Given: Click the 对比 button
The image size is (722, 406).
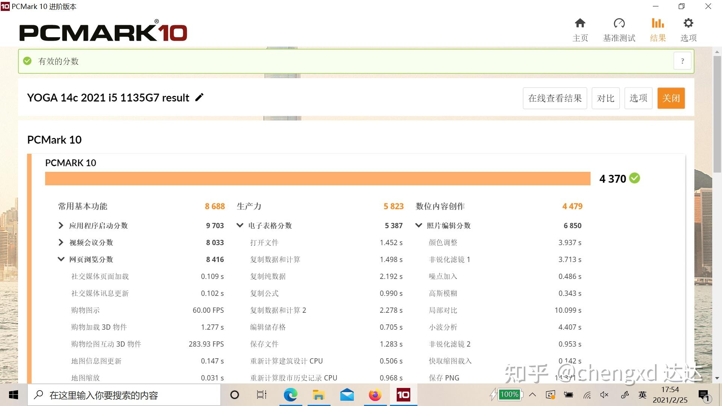Looking at the screenshot, I should [x=605, y=98].
